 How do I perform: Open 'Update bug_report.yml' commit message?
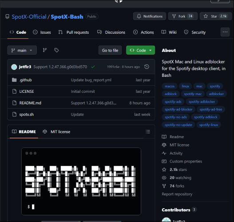(91, 80)
